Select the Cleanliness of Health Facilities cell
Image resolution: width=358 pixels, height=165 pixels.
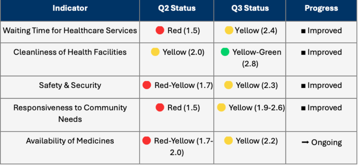click(70, 52)
